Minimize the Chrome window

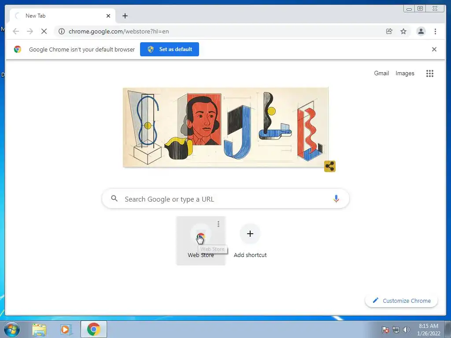tap(409, 9)
